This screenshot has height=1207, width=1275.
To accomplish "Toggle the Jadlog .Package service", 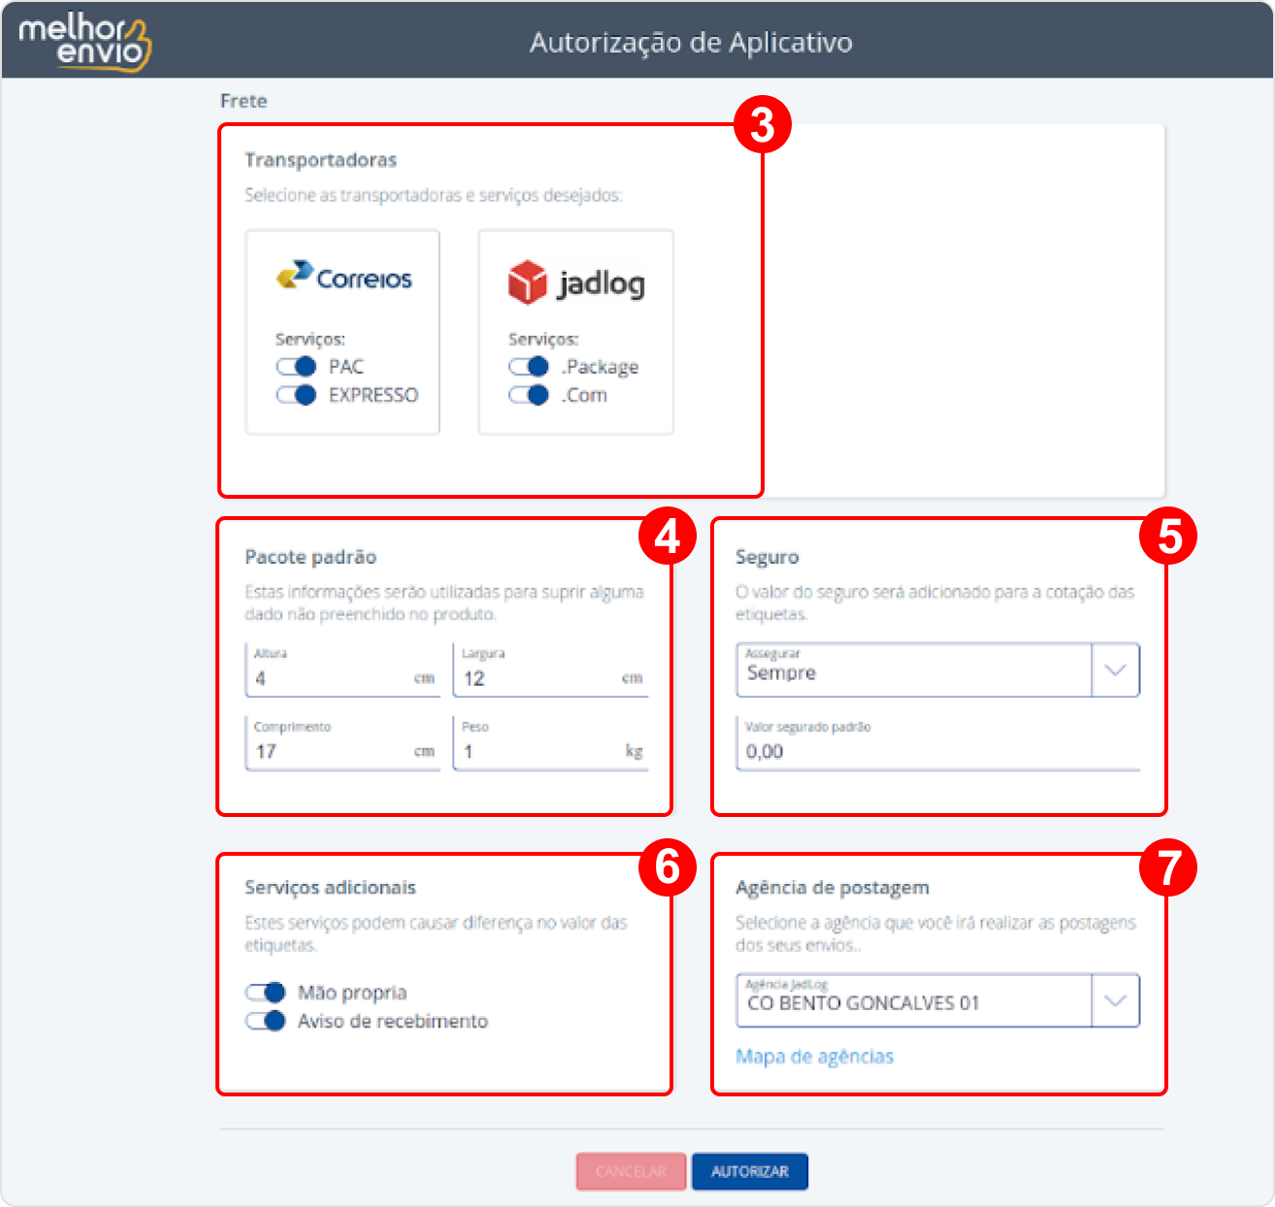I will [x=529, y=366].
